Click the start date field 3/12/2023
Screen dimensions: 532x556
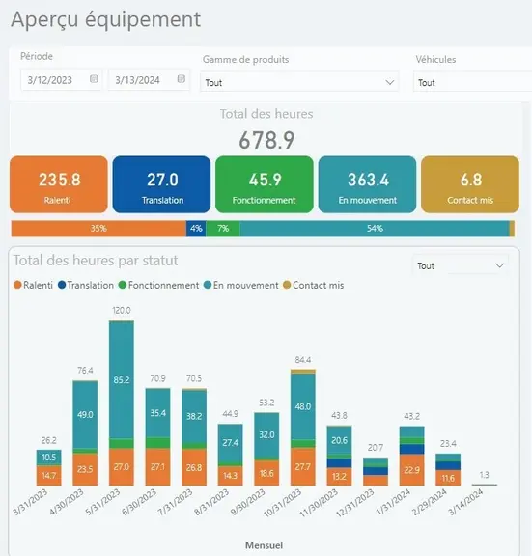tap(62, 80)
